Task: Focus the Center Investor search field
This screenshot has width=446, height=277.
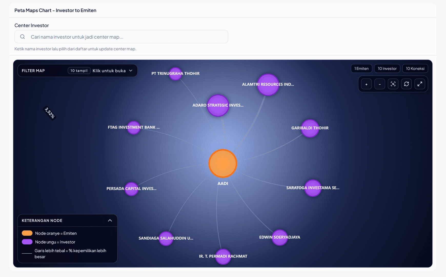Action: [121, 37]
